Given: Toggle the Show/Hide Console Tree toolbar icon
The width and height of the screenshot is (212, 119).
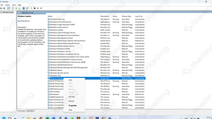Looking at the screenshot, I should [x=9, y=8].
